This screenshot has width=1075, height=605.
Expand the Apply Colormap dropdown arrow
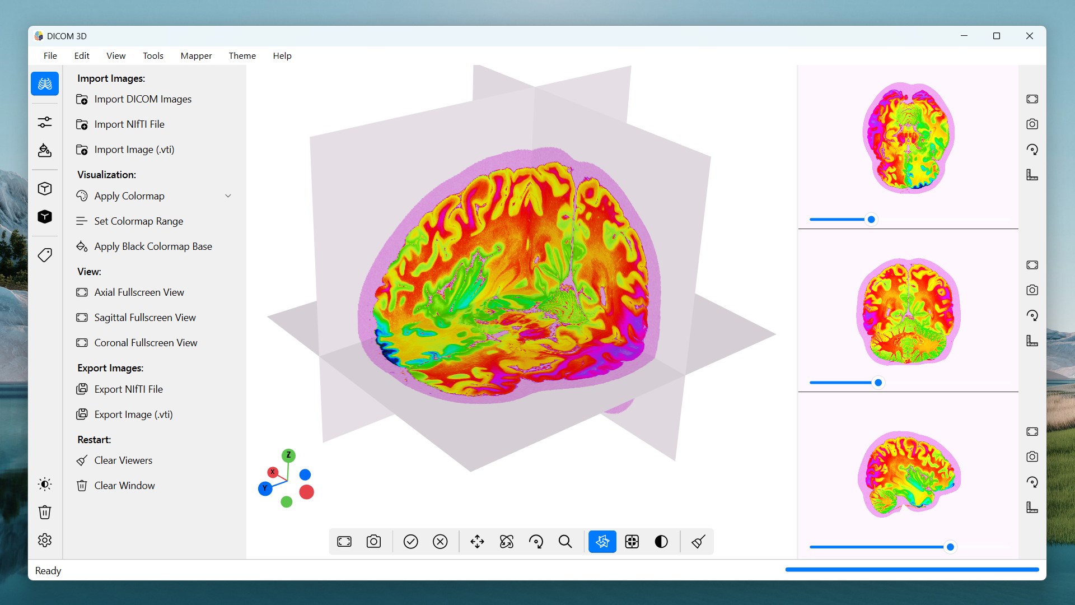click(228, 196)
